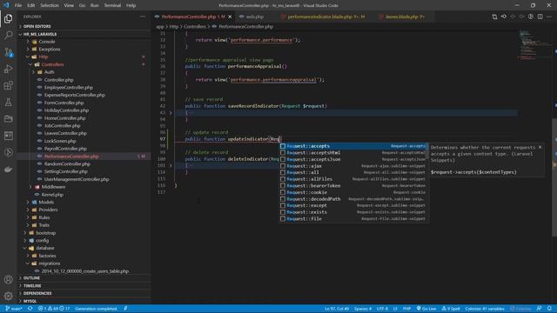Open the Terminal menu
The height and width of the screenshot is (313, 557).
click(112, 5)
